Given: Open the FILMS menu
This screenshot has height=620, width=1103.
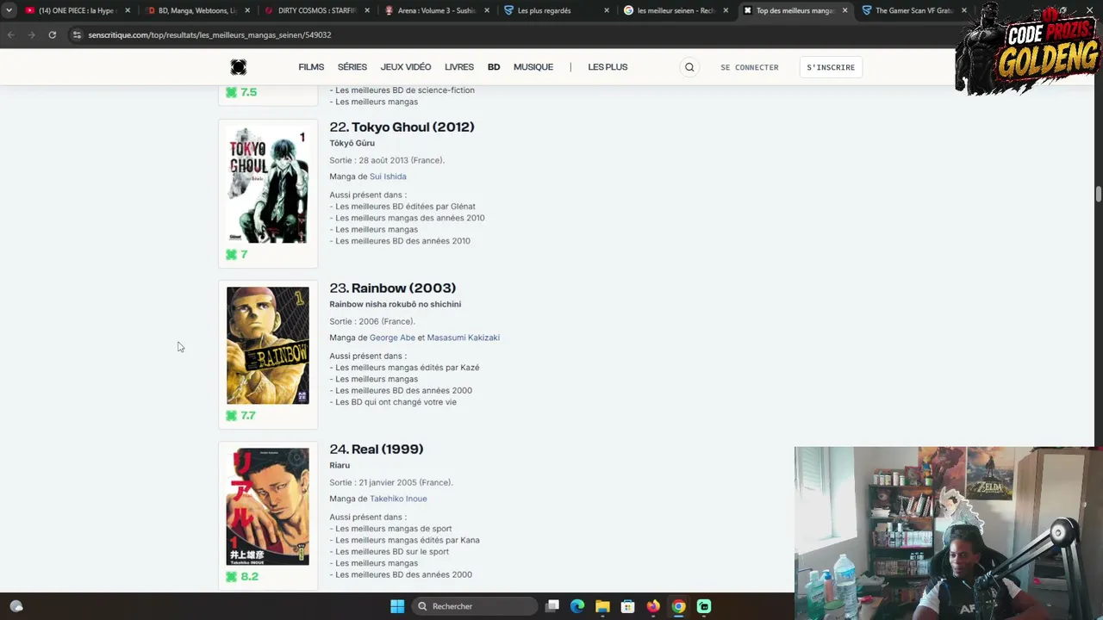Looking at the screenshot, I should click(x=311, y=67).
